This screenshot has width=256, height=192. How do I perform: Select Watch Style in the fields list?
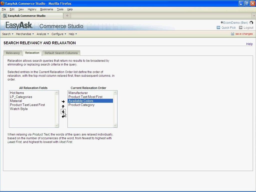32,109
